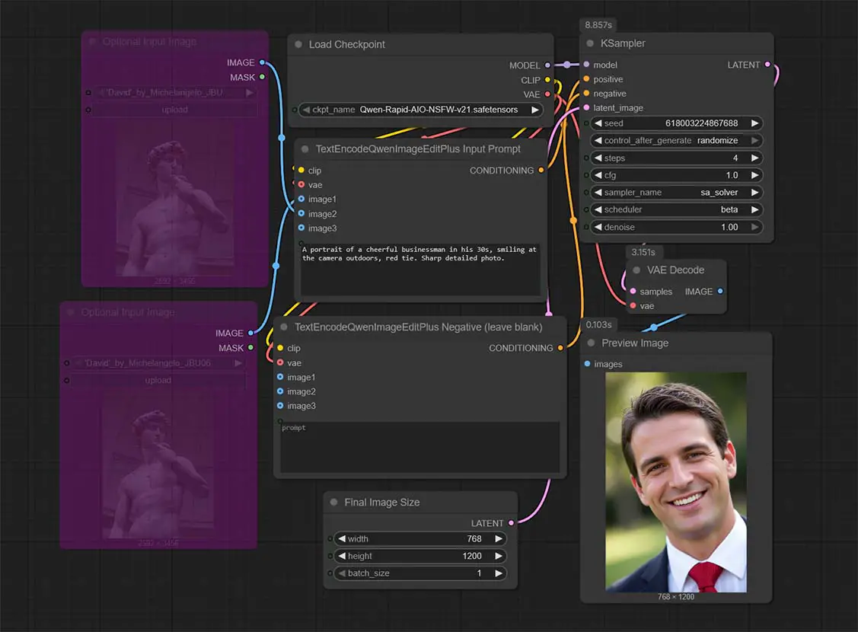The width and height of the screenshot is (858, 632).
Task: Click upload on the top Optional Input Image node
Action: coord(174,110)
